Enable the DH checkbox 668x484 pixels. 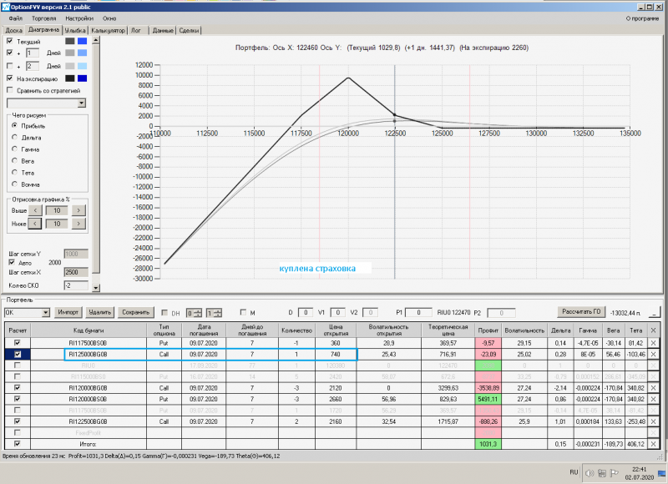(164, 312)
